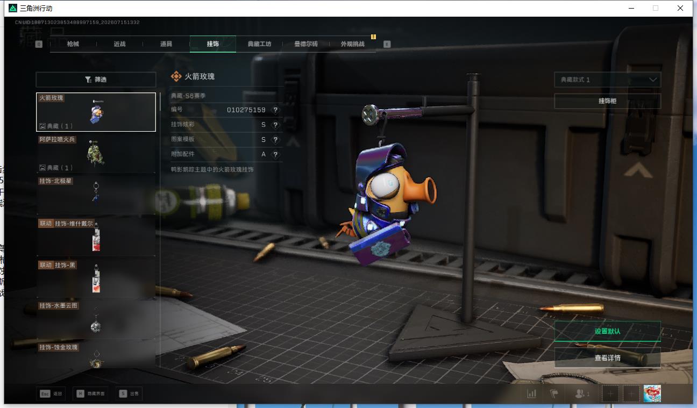Switch to the 曼德尔砖 tab
The width and height of the screenshot is (697, 408).
point(306,44)
